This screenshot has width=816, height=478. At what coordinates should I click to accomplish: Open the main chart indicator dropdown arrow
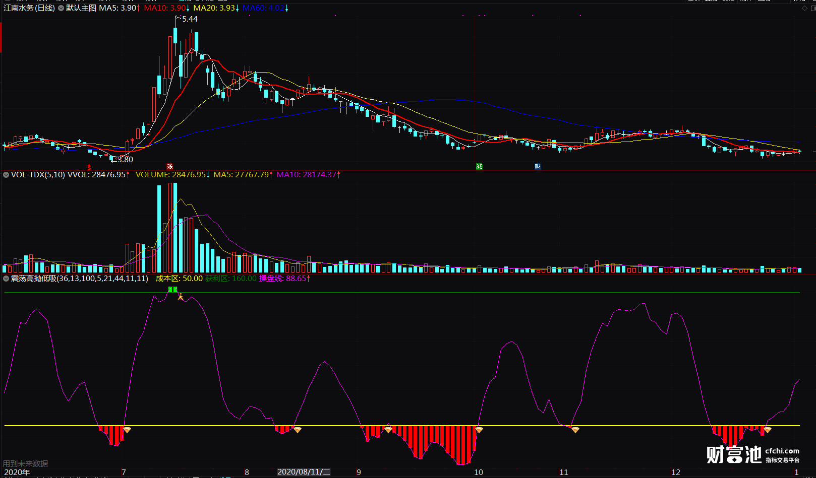(x=61, y=8)
